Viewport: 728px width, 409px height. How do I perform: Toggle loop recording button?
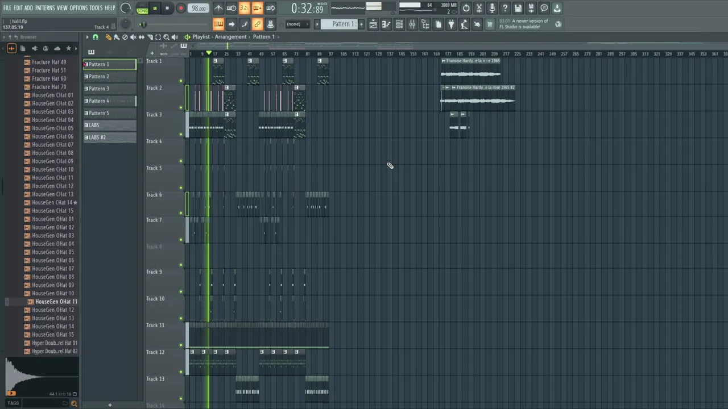pos(270,8)
